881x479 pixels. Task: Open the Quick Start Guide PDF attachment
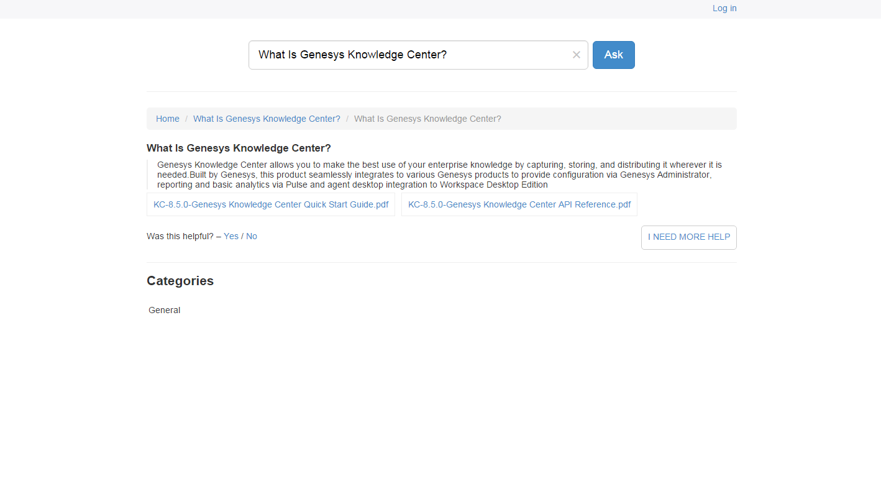tap(271, 204)
